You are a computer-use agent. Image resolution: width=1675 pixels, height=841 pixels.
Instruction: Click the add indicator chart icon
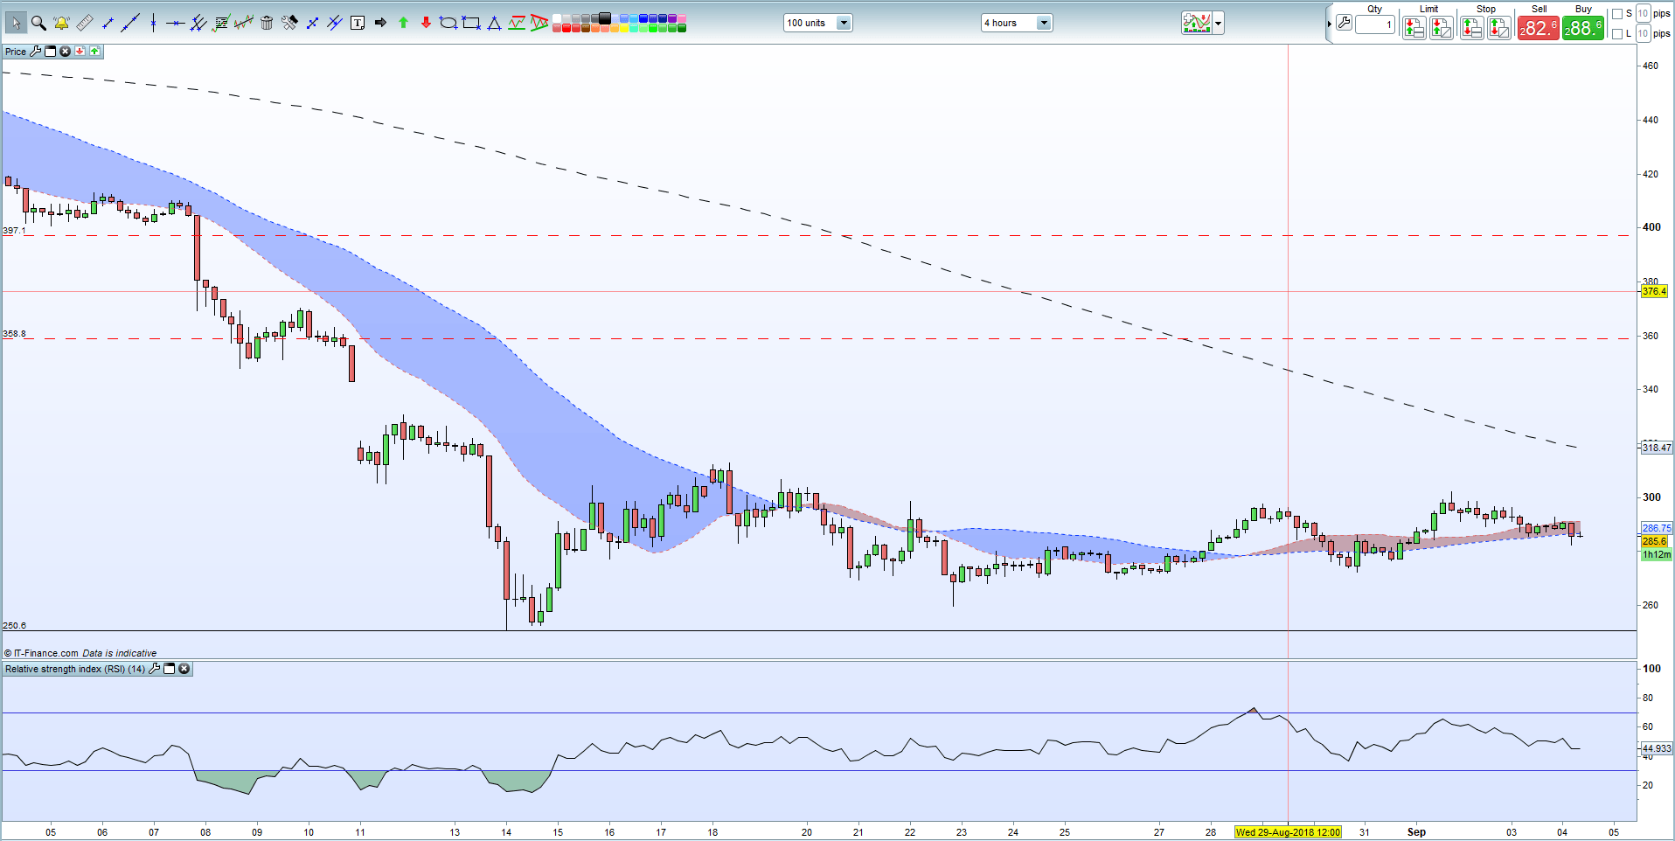[1196, 23]
